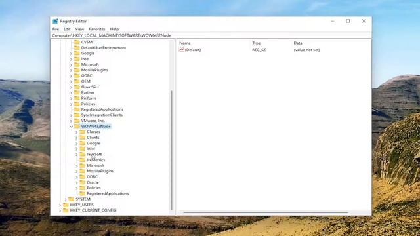Image resolution: width=420 pixels, height=236 pixels.
Task: Expand the HKEY_USERS hive
Action: tap(60, 205)
